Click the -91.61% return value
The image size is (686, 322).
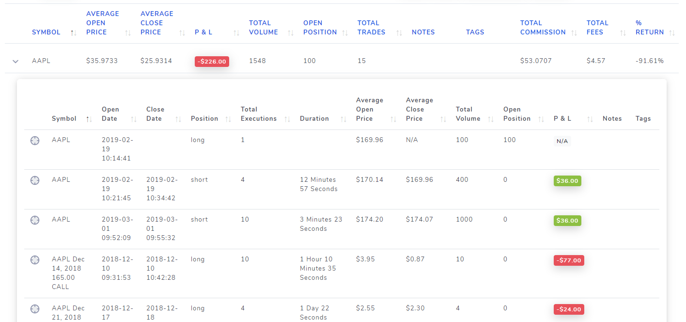[650, 61]
